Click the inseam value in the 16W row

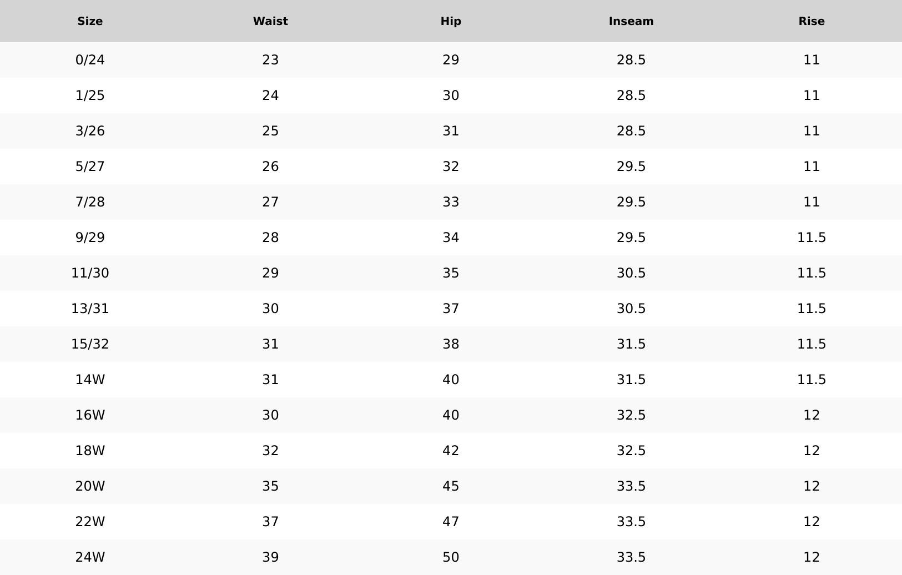(x=631, y=415)
